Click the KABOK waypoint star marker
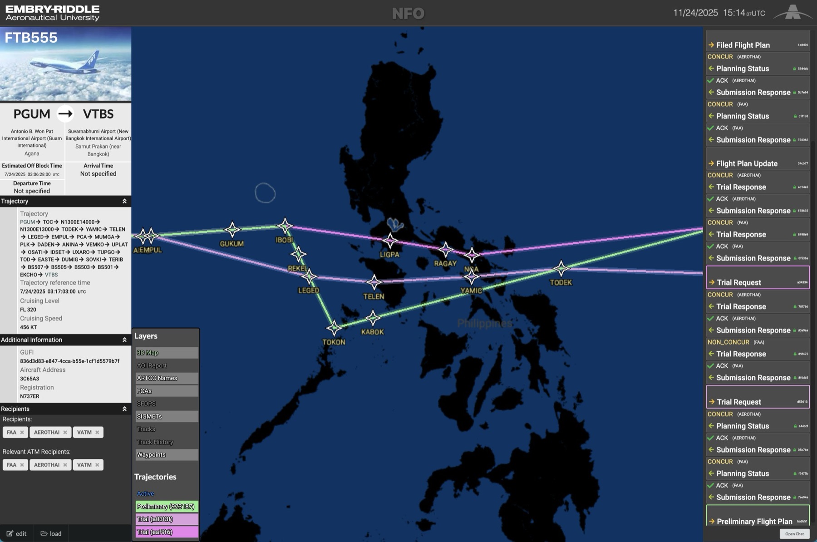This screenshot has height=542, width=817. coord(373,318)
